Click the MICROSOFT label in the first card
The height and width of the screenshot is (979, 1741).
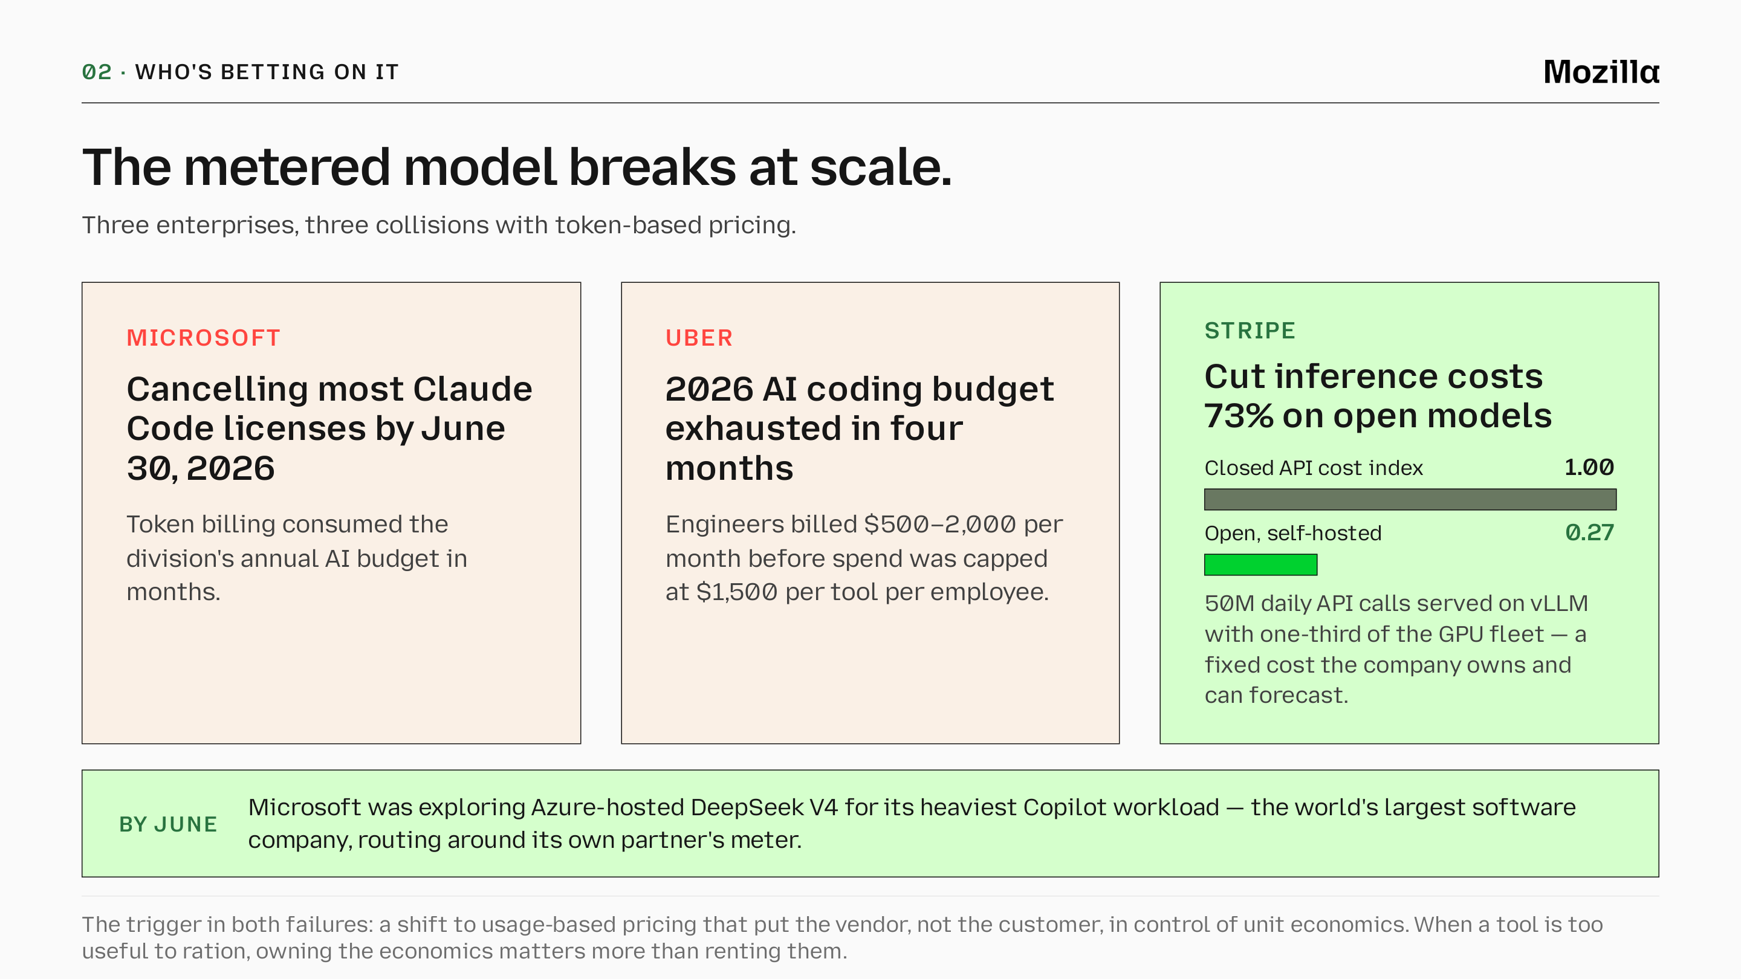tap(204, 338)
